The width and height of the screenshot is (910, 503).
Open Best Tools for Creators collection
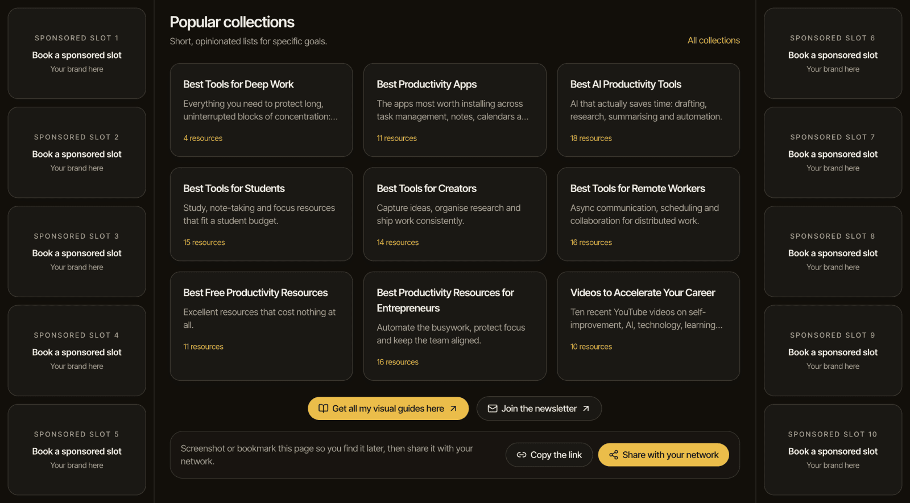[x=455, y=214]
